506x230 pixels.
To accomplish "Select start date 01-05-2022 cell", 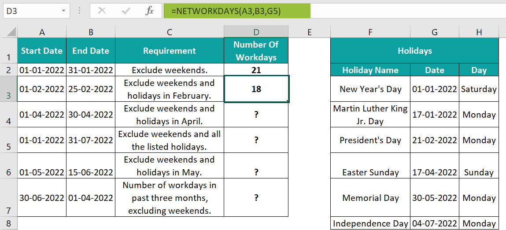I will pyautogui.click(x=42, y=165).
